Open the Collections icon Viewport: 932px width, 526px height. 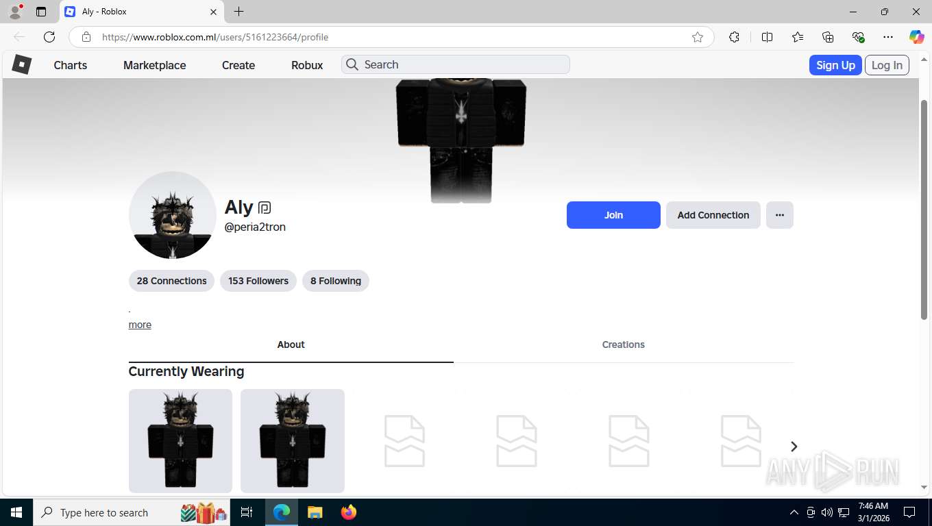click(x=828, y=37)
